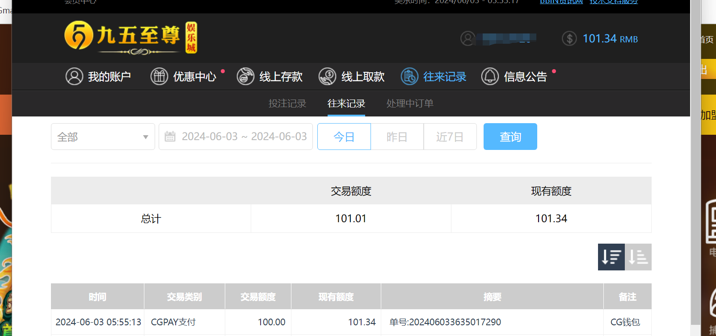This screenshot has width=716, height=336.
Task: Click the total 101.01 transaction amount
Action: coord(351,219)
